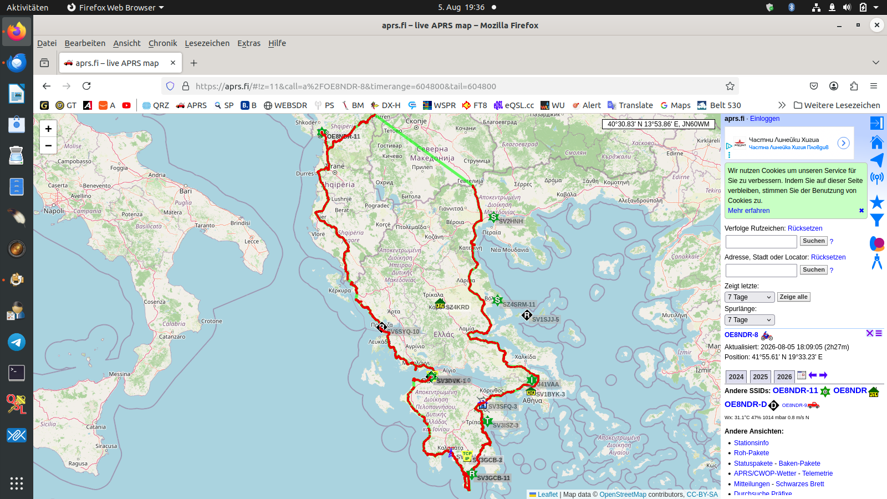Click Suchen button for address search

(814, 270)
